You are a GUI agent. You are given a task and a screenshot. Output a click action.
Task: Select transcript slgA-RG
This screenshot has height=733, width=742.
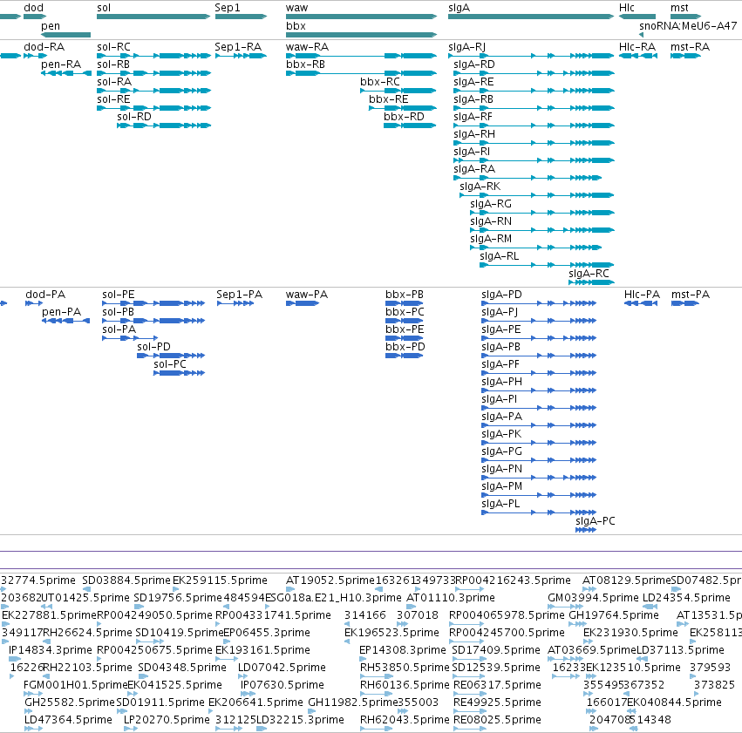491,204
